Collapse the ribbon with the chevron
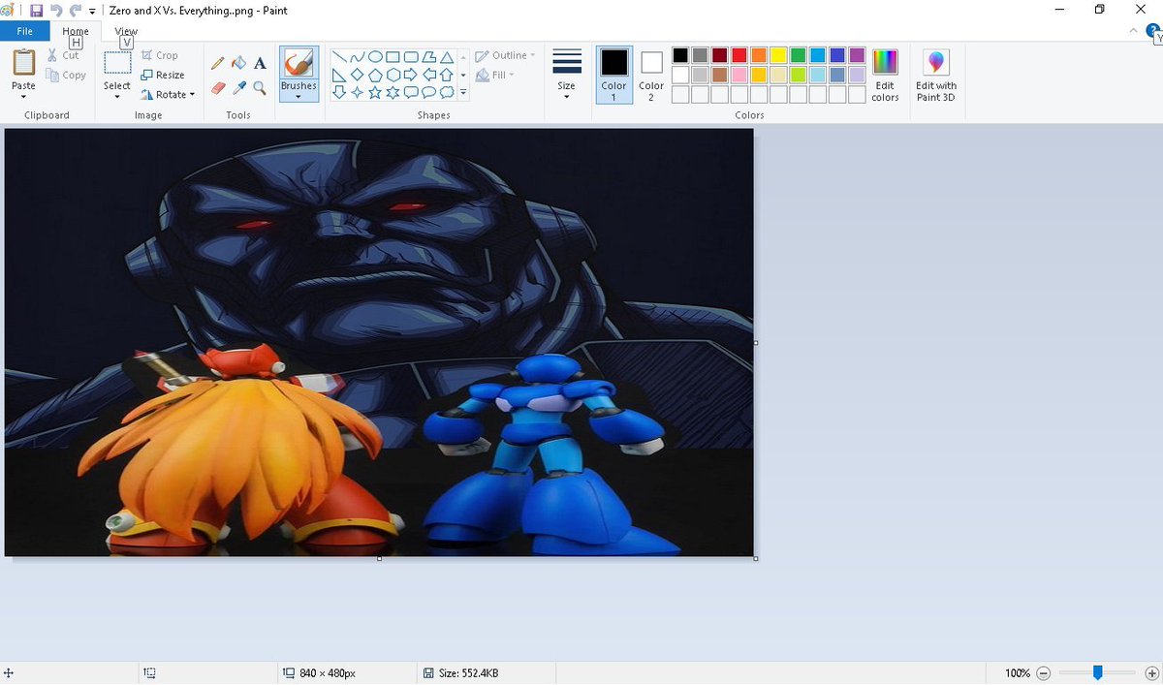 pyautogui.click(x=1134, y=31)
